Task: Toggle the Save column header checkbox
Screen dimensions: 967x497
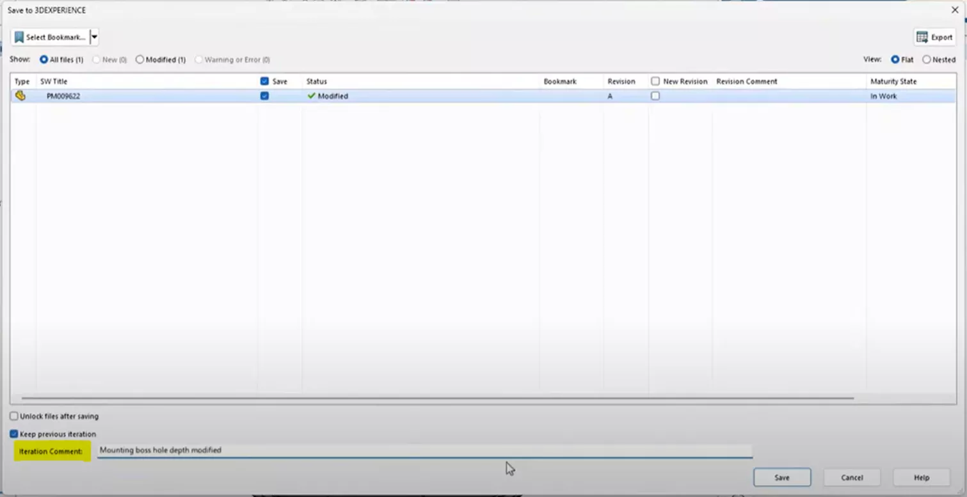Action: pos(264,81)
